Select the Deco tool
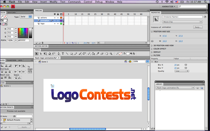Viewport: 210px width, 131px height. pos(84,54)
